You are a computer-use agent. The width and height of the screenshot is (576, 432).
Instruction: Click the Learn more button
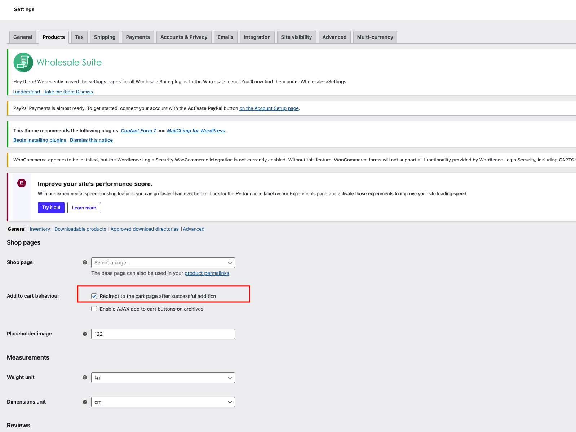coord(84,208)
